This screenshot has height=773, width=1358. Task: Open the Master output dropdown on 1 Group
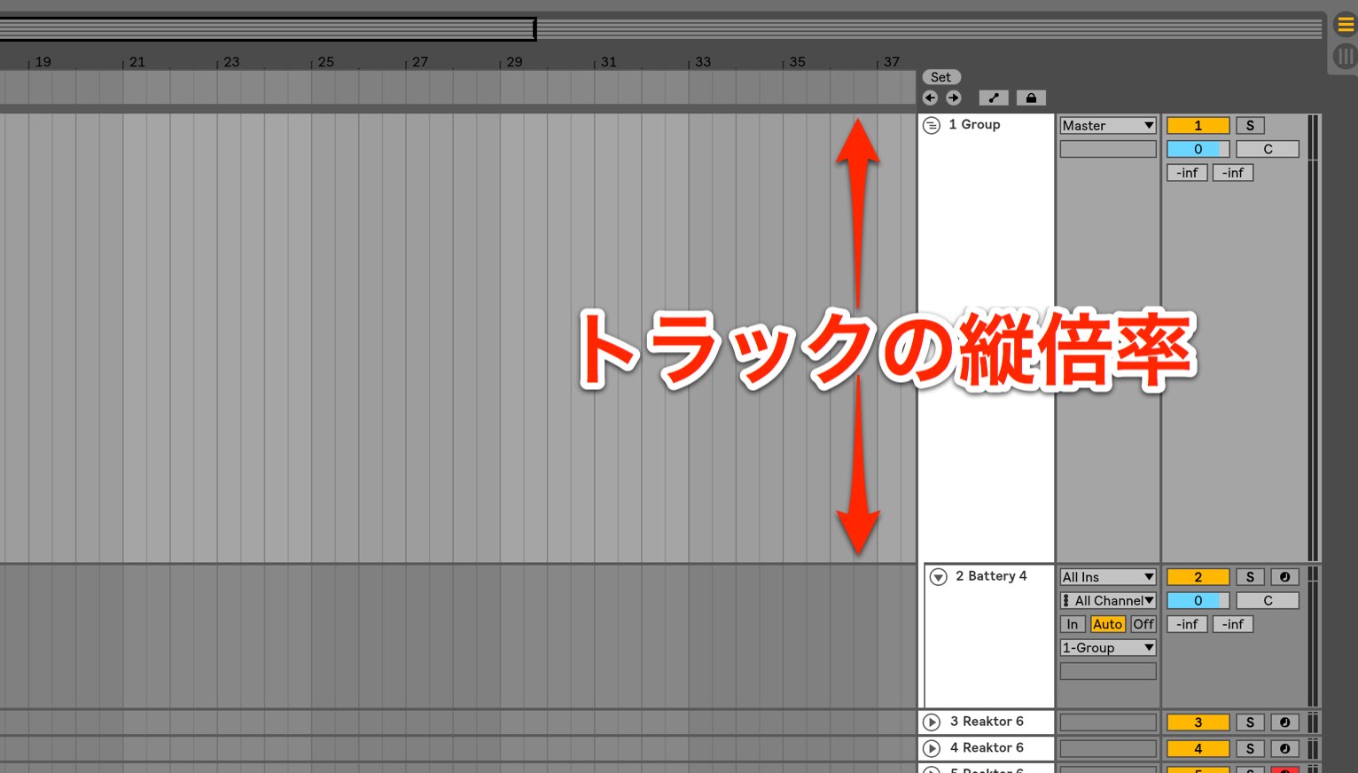coord(1108,126)
